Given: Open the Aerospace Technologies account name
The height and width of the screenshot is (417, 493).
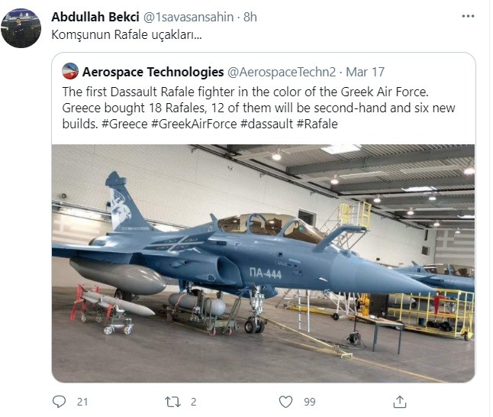Looking at the screenshot, I should coord(153,72).
